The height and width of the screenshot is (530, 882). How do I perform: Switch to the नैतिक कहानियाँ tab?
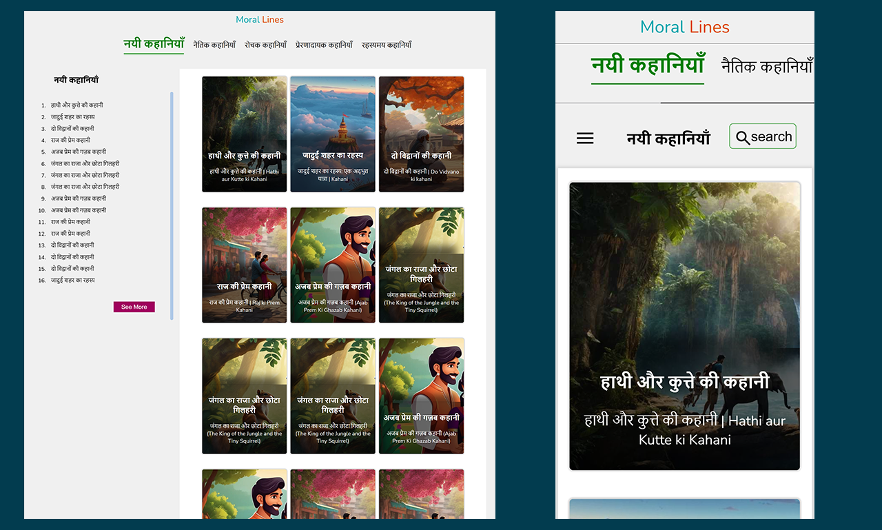pos(213,43)
